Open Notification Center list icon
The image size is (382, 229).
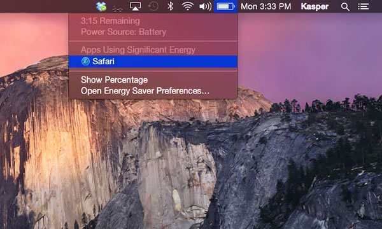tap(363, 6)
